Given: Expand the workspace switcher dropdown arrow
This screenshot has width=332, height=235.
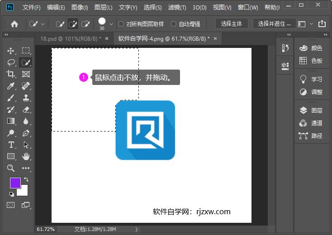Looking at the screenshot, I should coord(311,23).
